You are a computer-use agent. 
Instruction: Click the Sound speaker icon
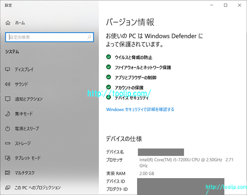[7, 84]
